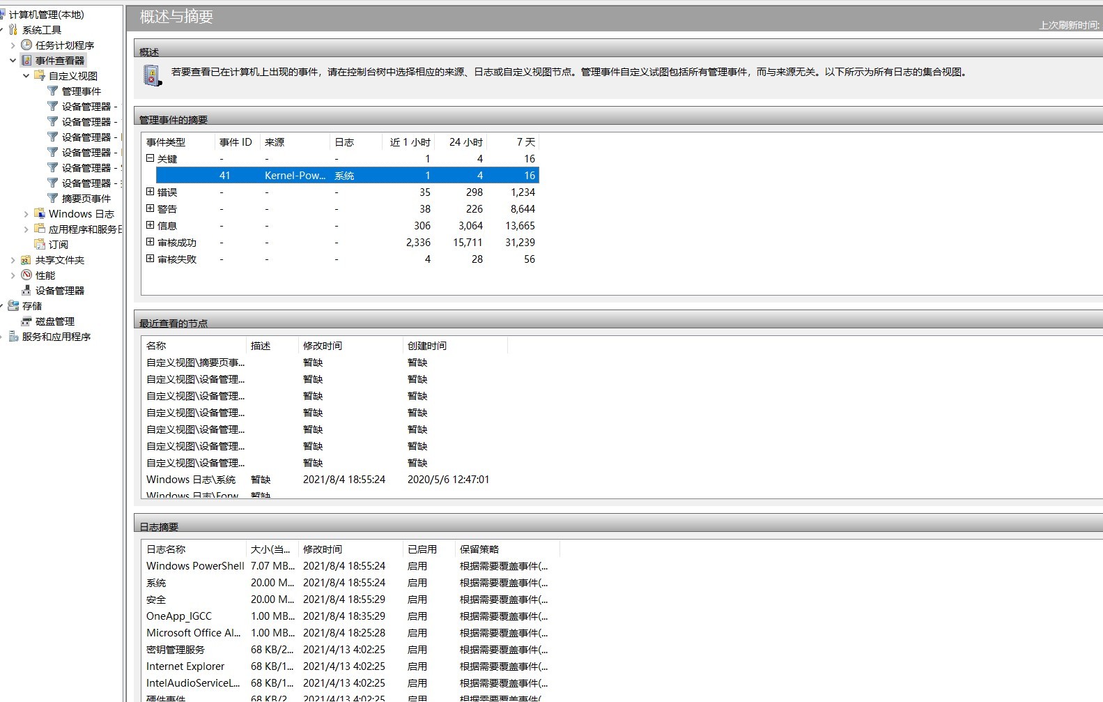
Task: Select the Windows 日志 folder icon
Action: click(40, 213)
